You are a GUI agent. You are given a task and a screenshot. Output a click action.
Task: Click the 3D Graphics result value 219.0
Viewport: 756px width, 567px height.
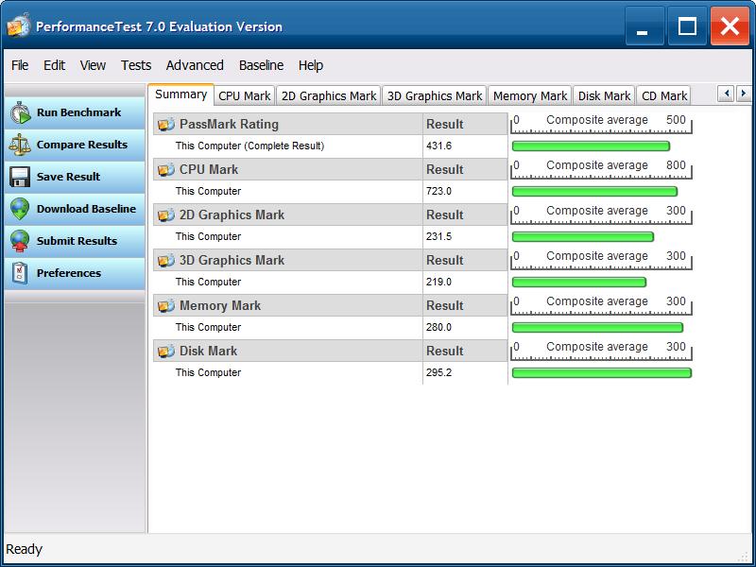438,282
